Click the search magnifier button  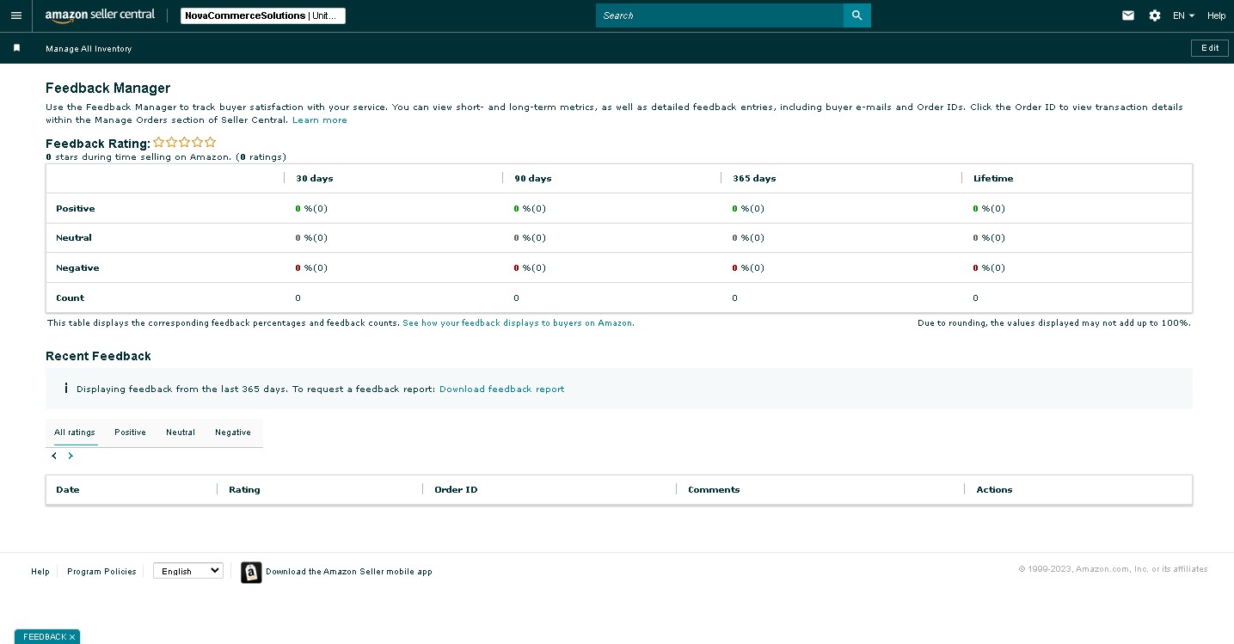click(x=857, y=15)
